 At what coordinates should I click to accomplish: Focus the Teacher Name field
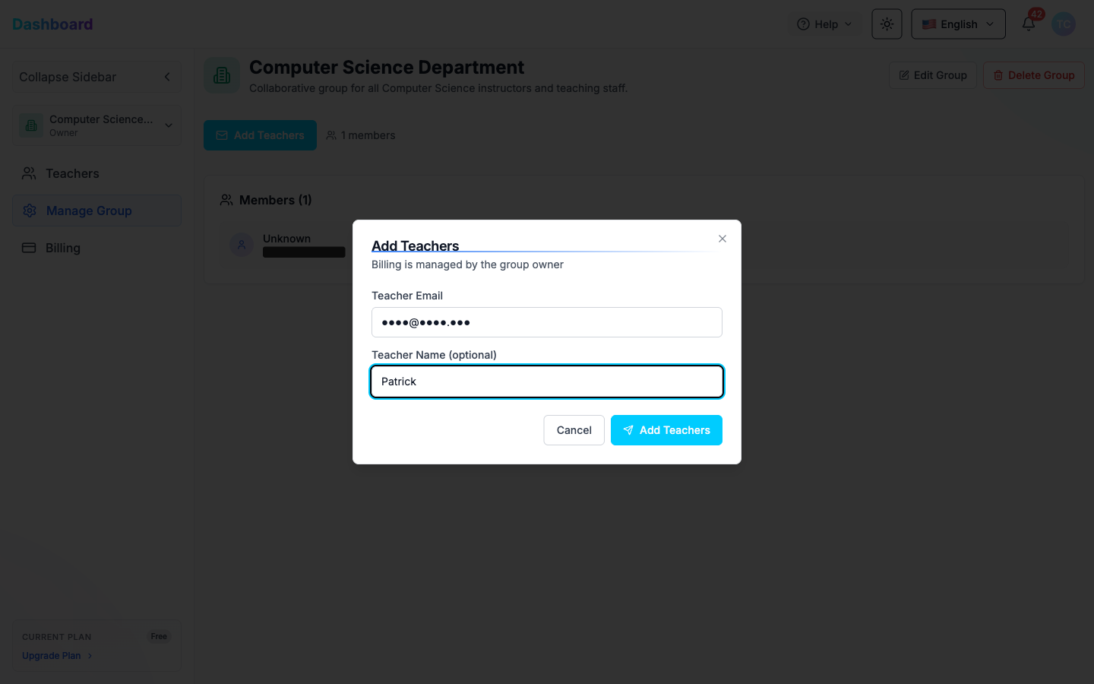point(546,382)
